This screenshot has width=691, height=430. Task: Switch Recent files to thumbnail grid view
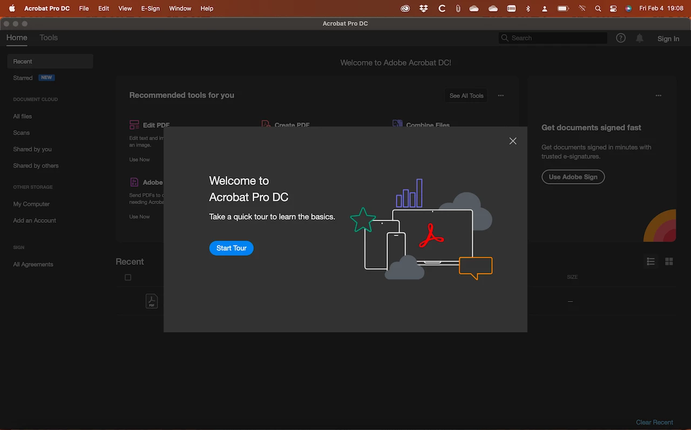pyautogui.click(x=669, y=262)
